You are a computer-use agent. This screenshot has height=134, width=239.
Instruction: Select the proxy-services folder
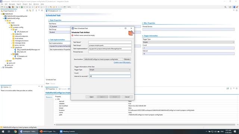(20, 45)
